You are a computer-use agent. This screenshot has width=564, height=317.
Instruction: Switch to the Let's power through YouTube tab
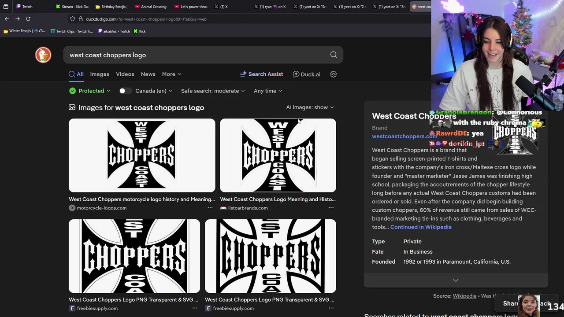coord(190,7)
